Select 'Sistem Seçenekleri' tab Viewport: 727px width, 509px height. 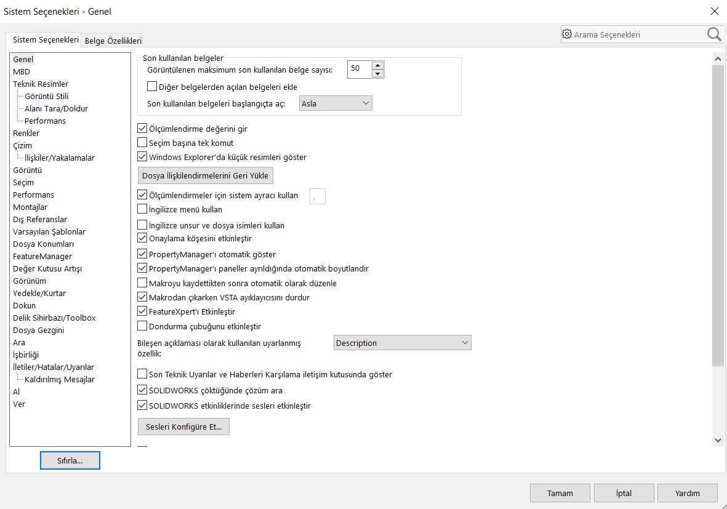coord(46,40)
